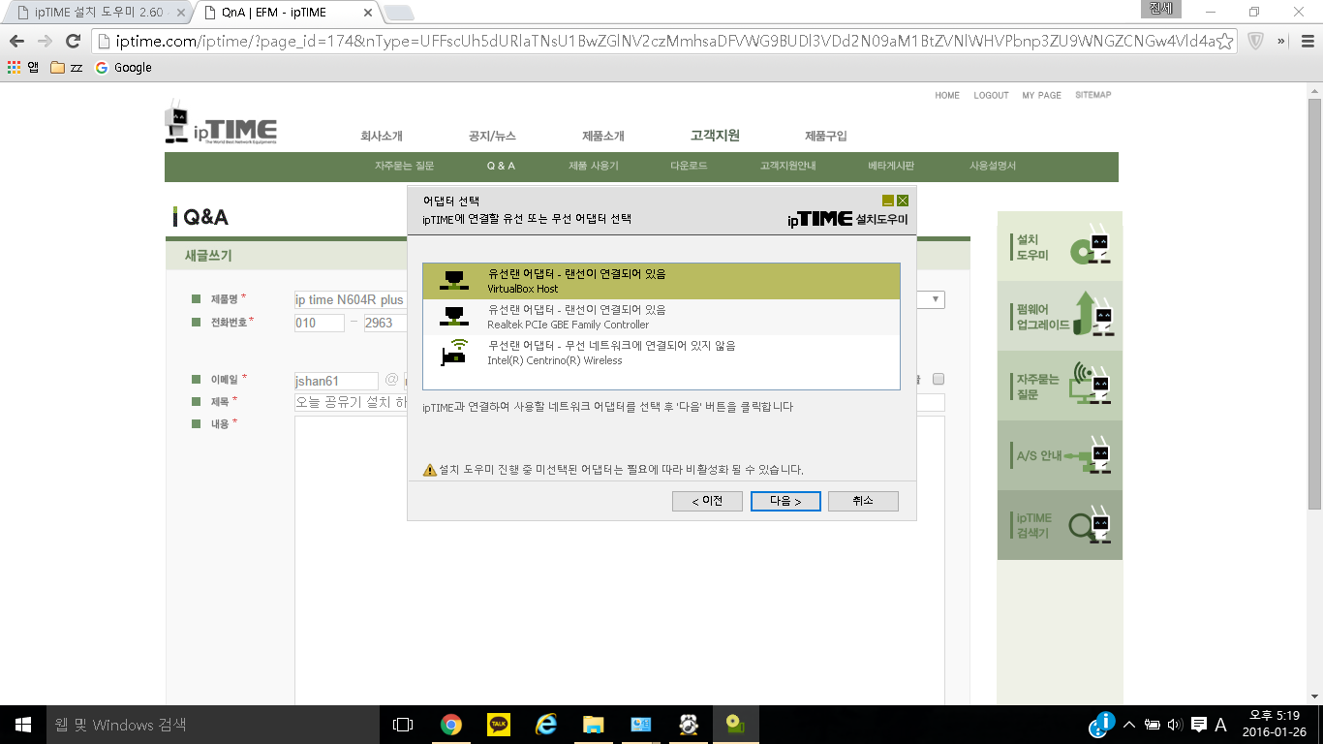Image resolution: width=1323 pixels, height=744 pixels.
Task: Open the Google bookmark
Action: click(x=123, y=68)
